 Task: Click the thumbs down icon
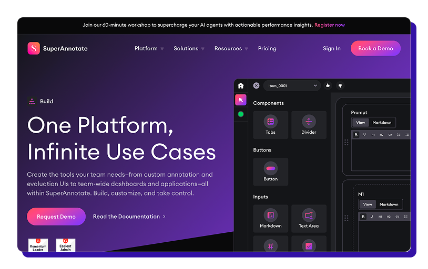pos(340,85)
